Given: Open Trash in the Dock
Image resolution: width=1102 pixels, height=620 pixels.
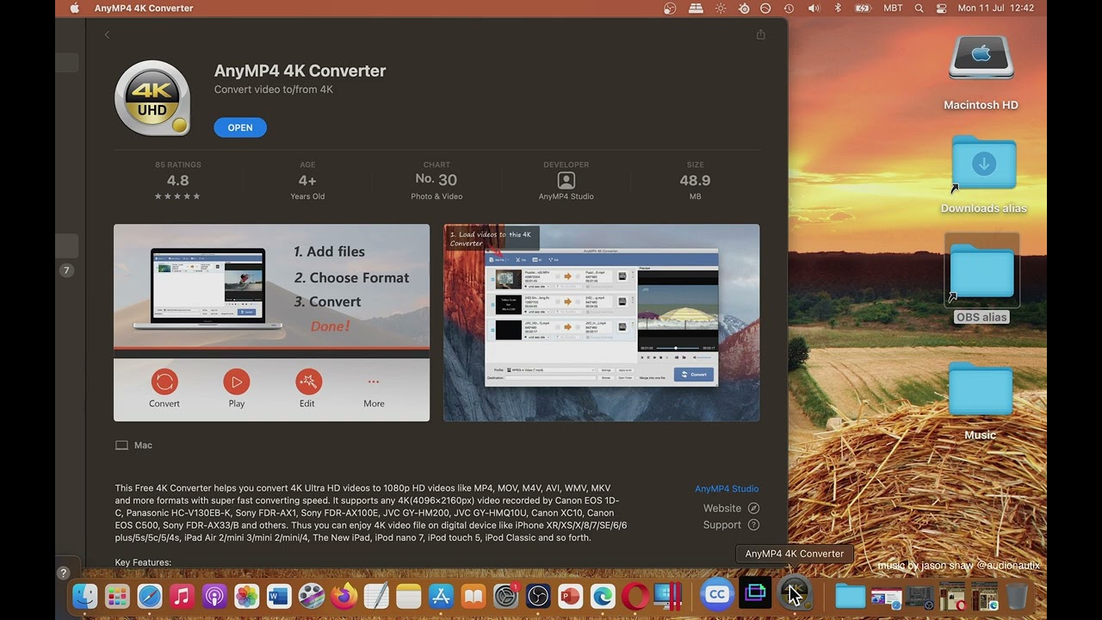Looking at the screenshot, I should pyautogui.click(x=1017, y=596).
